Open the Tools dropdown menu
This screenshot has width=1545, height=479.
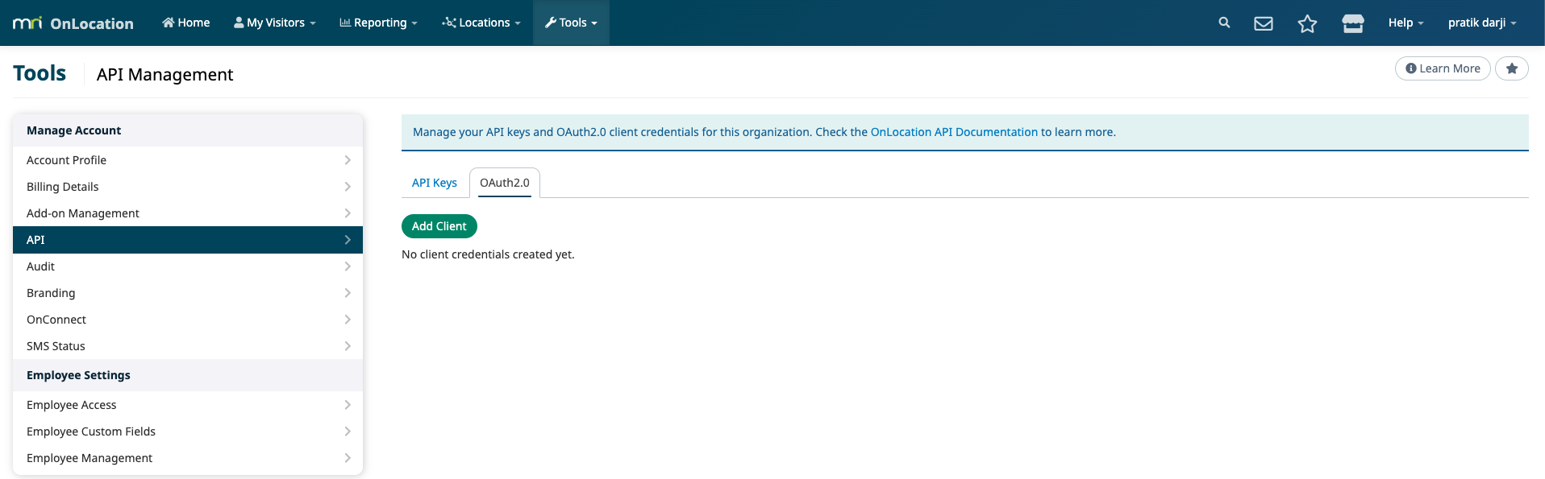point(571,23)
